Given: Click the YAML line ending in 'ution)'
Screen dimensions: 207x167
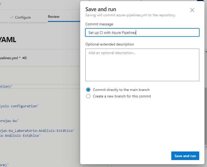Looking at the screenshot, I should (6, 87).
